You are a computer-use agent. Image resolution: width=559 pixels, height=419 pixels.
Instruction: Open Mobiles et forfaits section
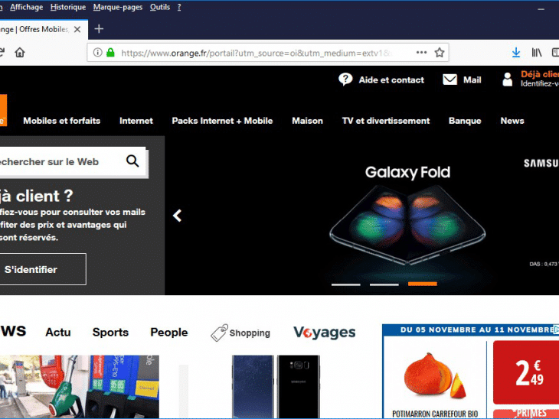pos(62,121)
